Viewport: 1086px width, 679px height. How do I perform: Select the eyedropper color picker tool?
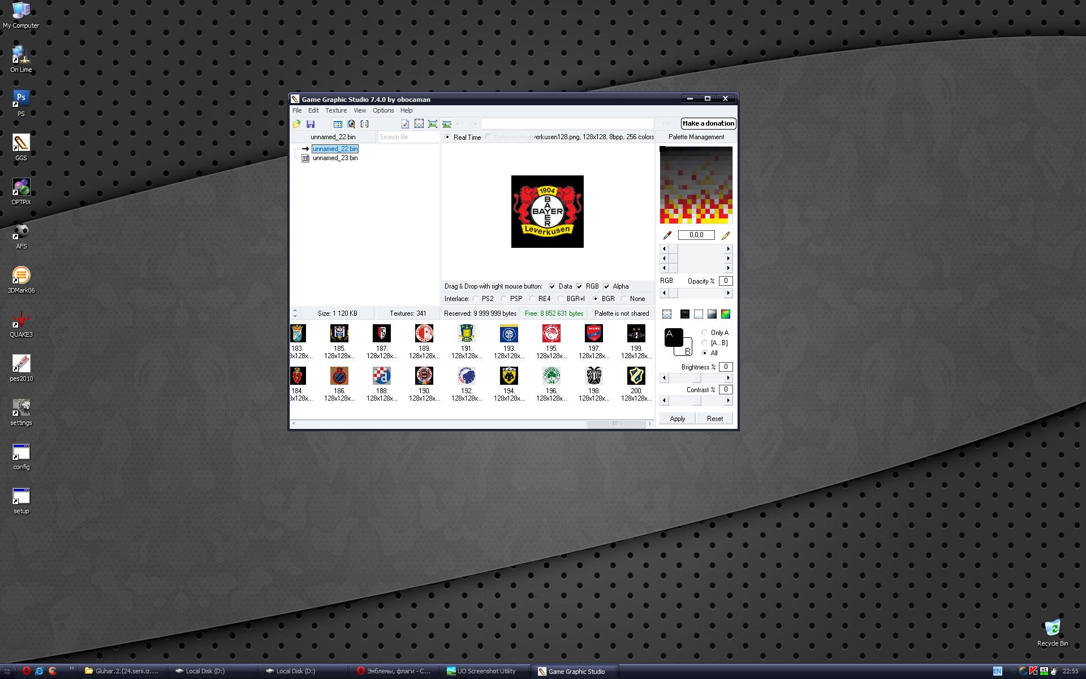[x=667, y=235]
